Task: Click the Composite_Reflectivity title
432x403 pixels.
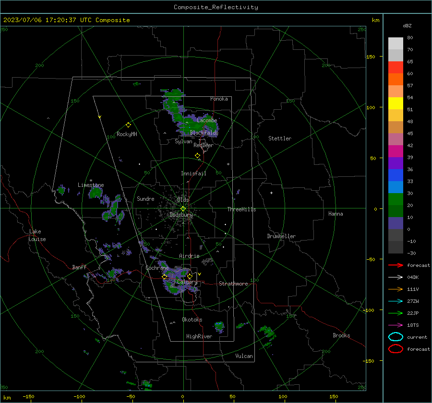Action: coord(216,7)
